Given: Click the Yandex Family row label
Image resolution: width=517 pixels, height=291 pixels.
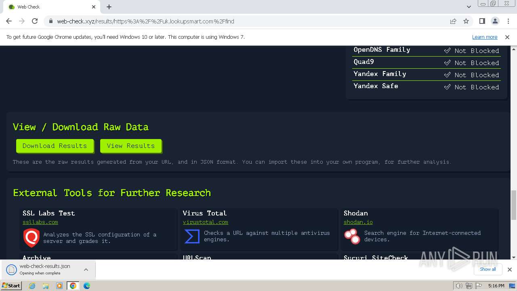Looking at the screenshot, I should point(380,74).
